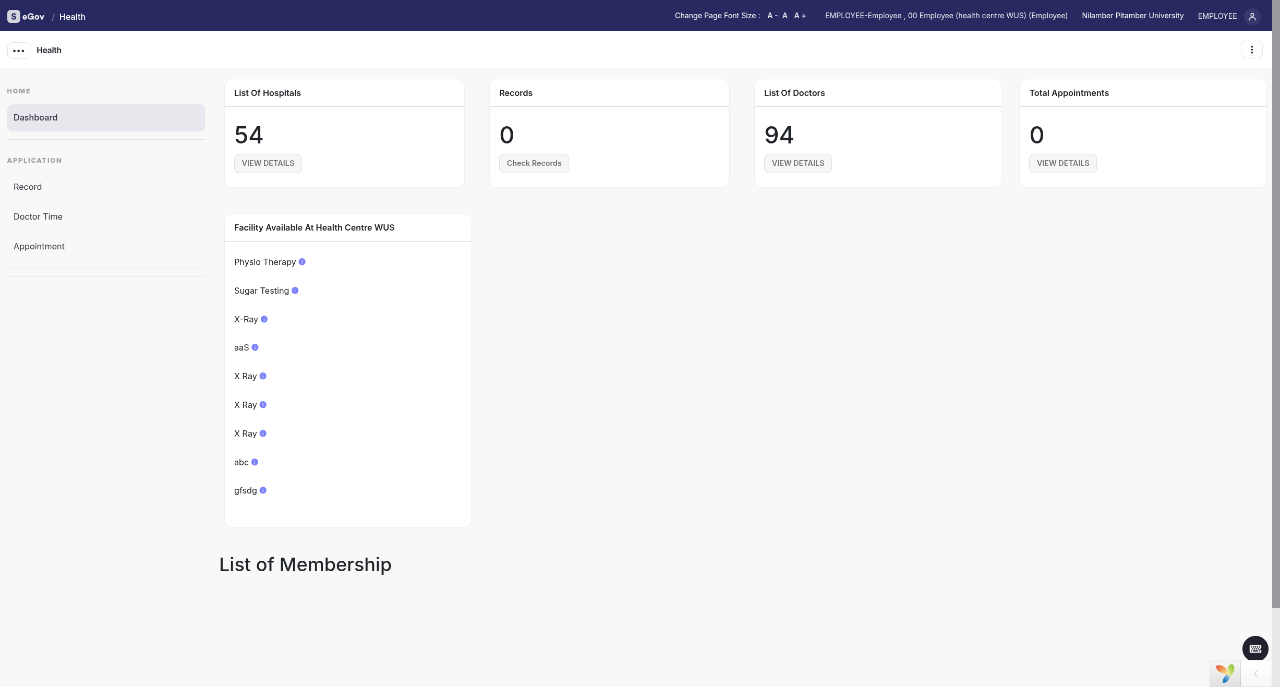Open the virtual keyboard icon at bottom right
This screenshot has height=687, width=1280.
click(1254, 648)
